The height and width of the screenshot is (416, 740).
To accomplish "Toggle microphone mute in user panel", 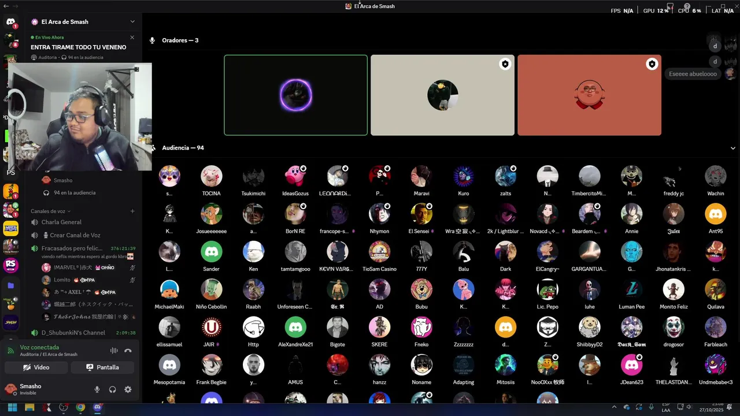I will 97,389.
